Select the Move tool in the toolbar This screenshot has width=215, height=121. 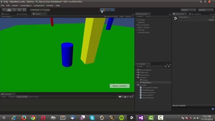point(9,10)
